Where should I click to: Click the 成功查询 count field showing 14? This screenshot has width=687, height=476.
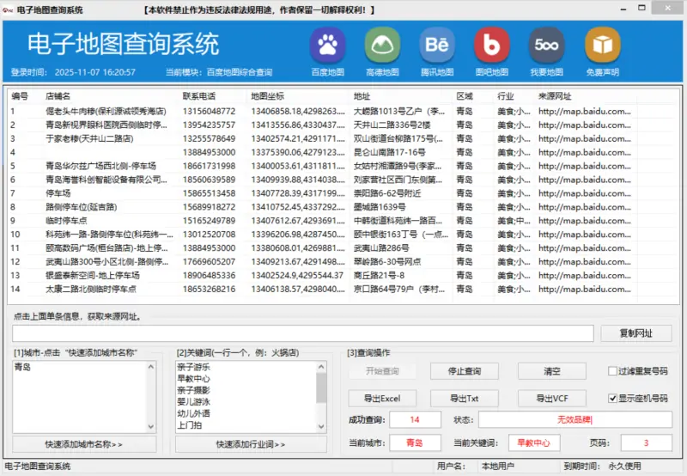pyautogui.click(x=415, y=420)
